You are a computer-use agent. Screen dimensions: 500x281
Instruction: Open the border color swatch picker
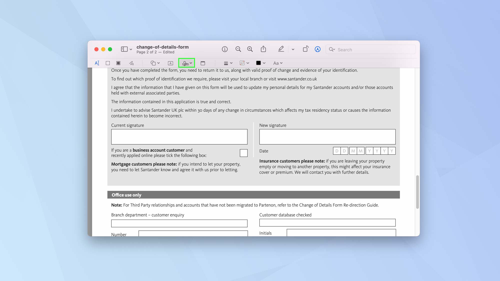click(x=260, y=63)
